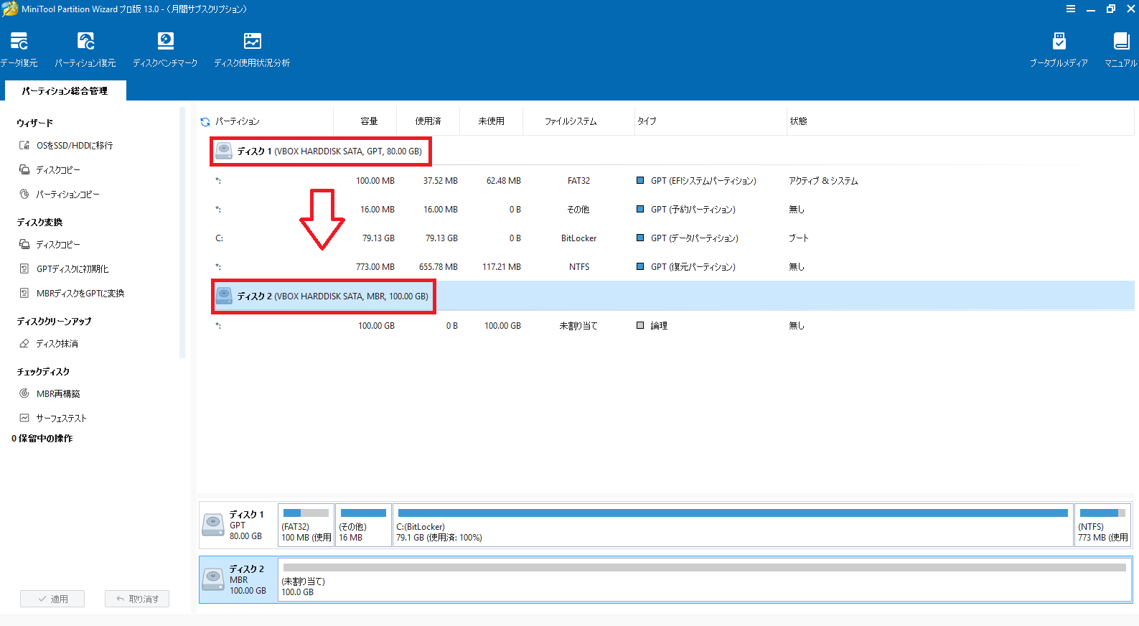Viewport: 1139px width, 626px height.
Task: Start OSをSSD/HDDに移行 wizard
Action: point(66,145)
